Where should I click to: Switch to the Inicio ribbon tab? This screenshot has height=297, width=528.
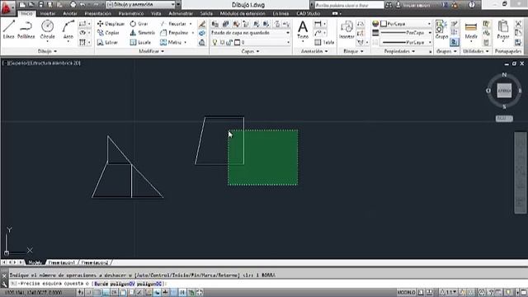click(x=26, y=13)
